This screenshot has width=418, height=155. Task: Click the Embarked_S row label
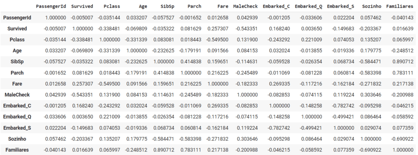coord(17,128)
